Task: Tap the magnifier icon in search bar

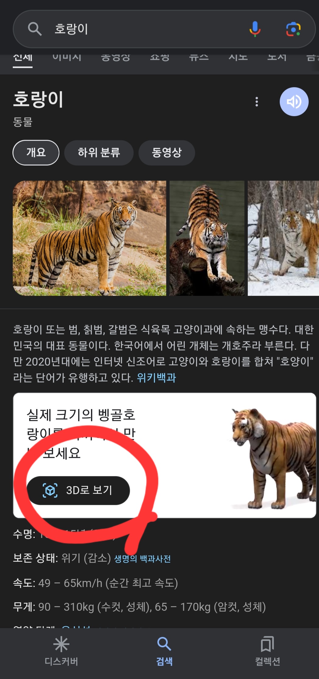Action: [35, 29]
